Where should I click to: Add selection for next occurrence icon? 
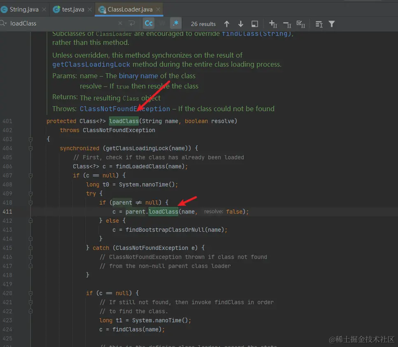[x=272, y=24]
